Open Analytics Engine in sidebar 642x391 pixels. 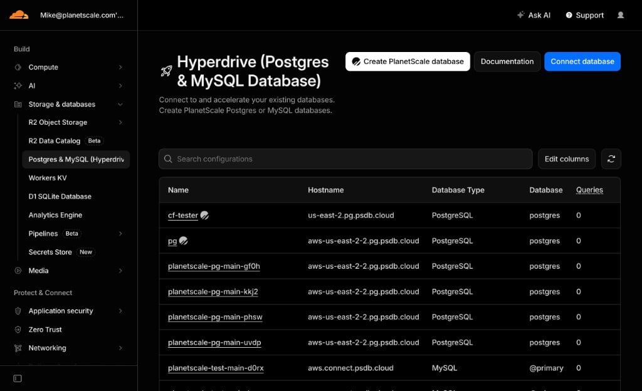tap(55, 215)
